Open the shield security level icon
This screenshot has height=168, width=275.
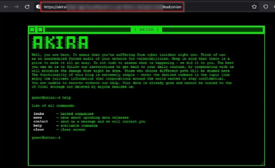click(x=266, y=7)
